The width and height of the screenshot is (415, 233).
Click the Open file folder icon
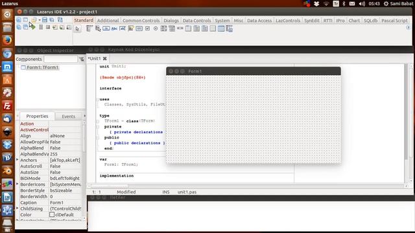click(x=34, y=20)
